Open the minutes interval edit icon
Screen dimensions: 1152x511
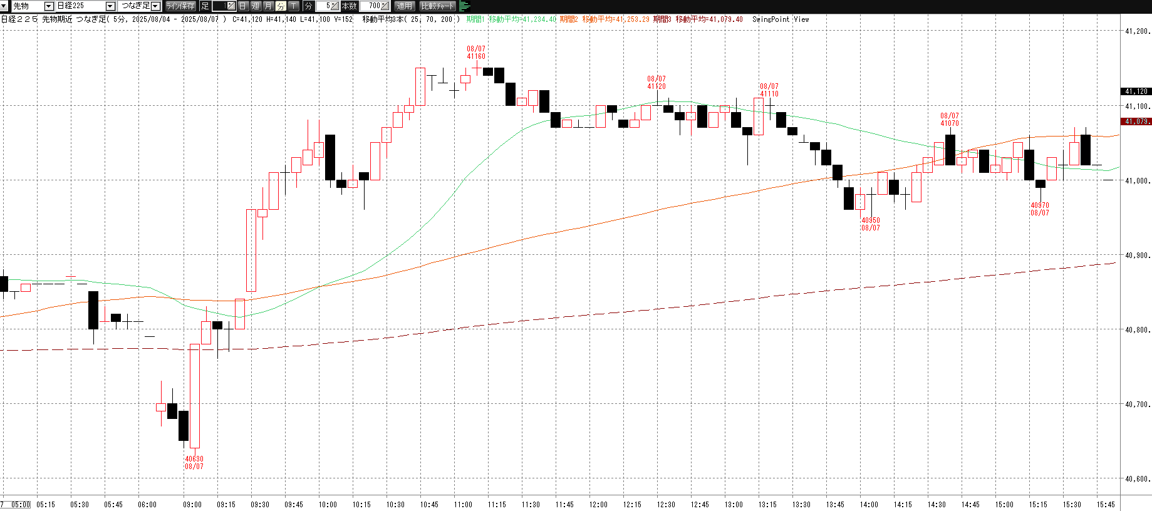(x=335, y=6)
